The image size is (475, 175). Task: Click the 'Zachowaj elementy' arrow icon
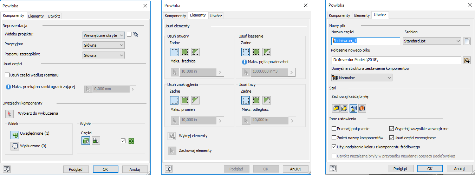pyautogui.click(x=172, y=151)
